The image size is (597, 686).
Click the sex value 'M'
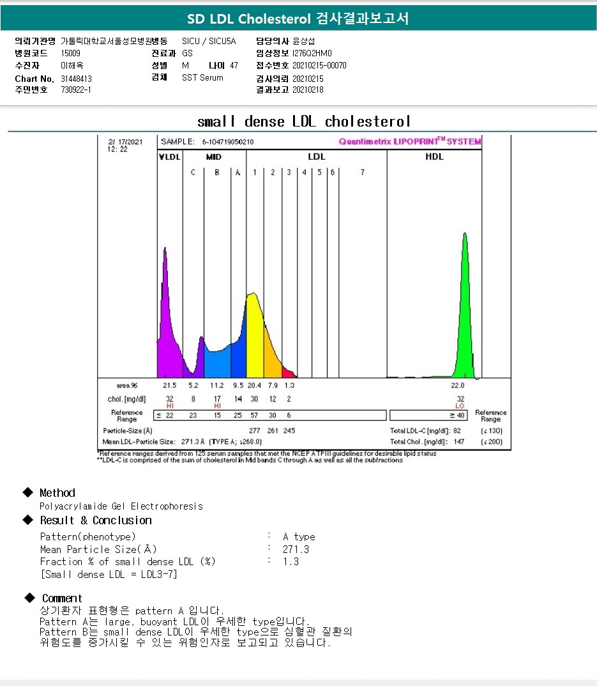(185, 66)
